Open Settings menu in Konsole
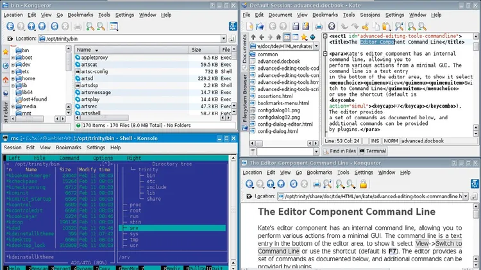Viewport: 481px width, 270px height. pyautogui.click(x=96, y=148)
